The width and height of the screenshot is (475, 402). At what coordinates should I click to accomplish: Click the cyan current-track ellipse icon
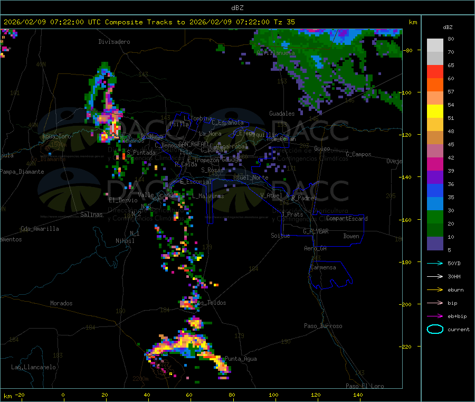click(x=435, y=329)
